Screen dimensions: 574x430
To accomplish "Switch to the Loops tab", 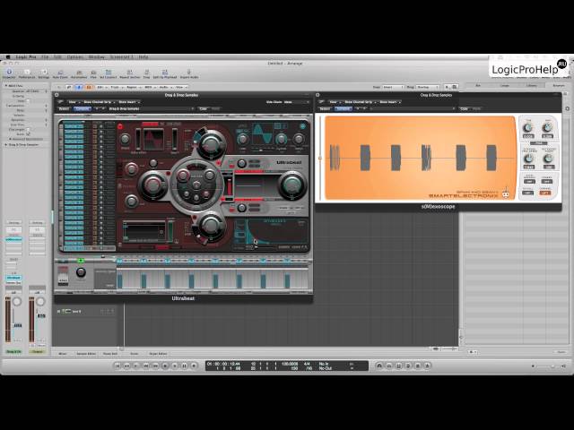I will 504,86.
